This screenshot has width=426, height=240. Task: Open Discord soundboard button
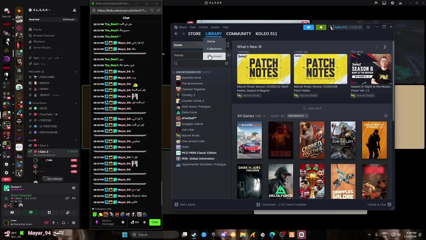click(x=68, y=212)
